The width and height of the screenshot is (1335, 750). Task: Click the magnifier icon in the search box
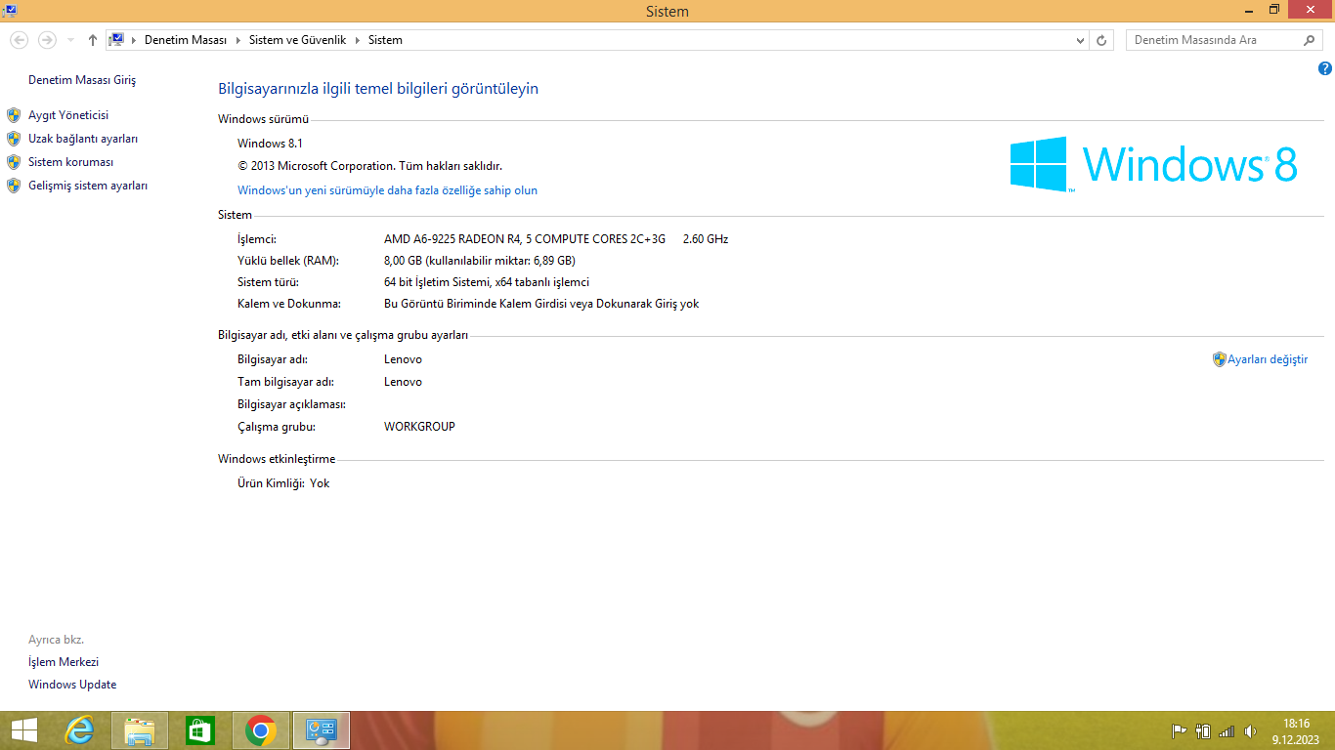pos(1310,40)
